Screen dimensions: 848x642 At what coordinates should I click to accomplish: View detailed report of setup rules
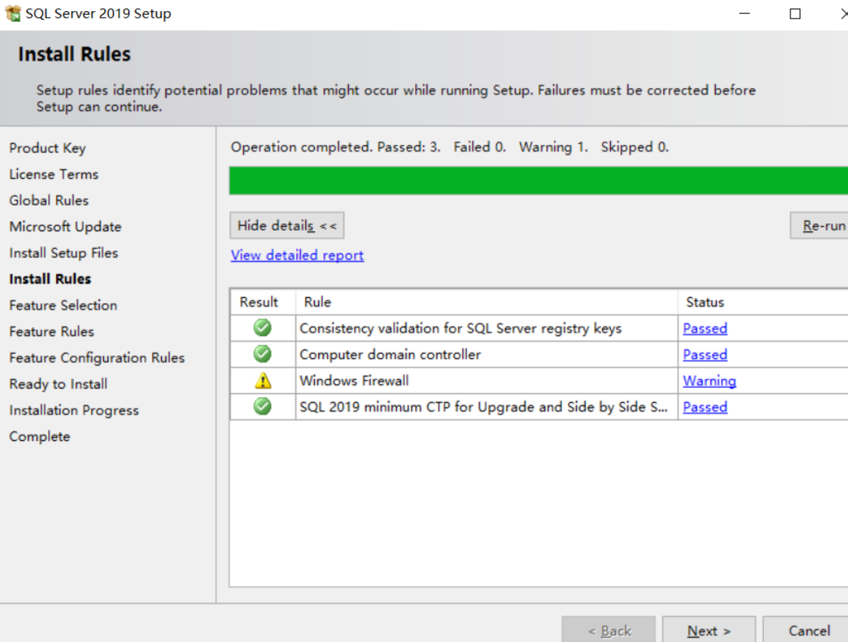coord(297,255)
